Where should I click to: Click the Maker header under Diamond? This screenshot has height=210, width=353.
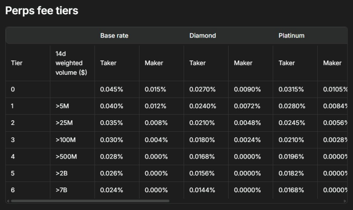[242, 63]
